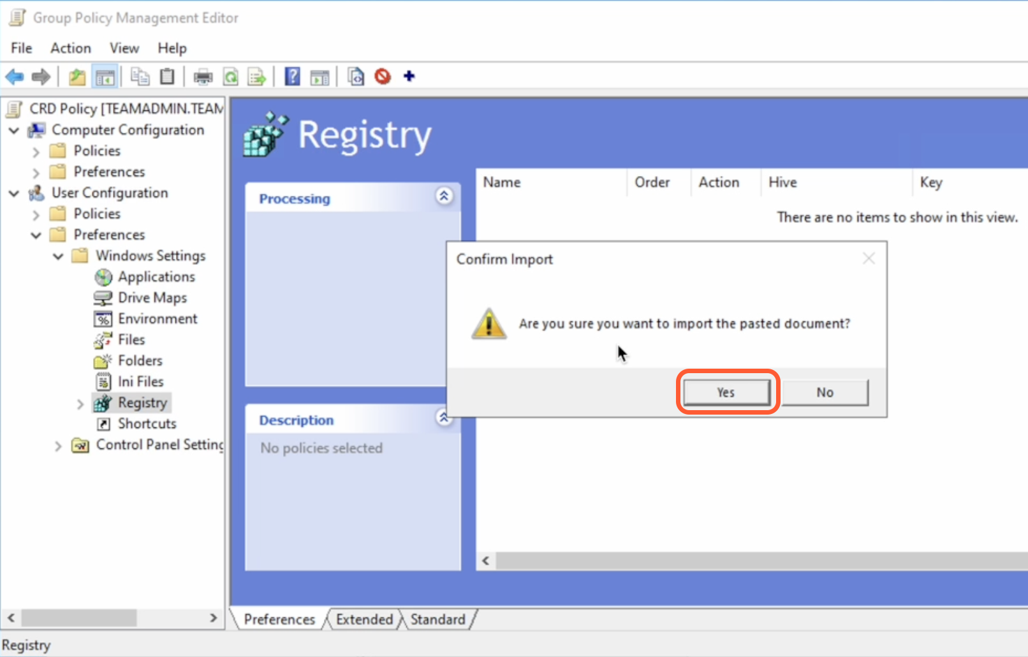
Task: Open the Action menu
Action: (x=71, y=48)
